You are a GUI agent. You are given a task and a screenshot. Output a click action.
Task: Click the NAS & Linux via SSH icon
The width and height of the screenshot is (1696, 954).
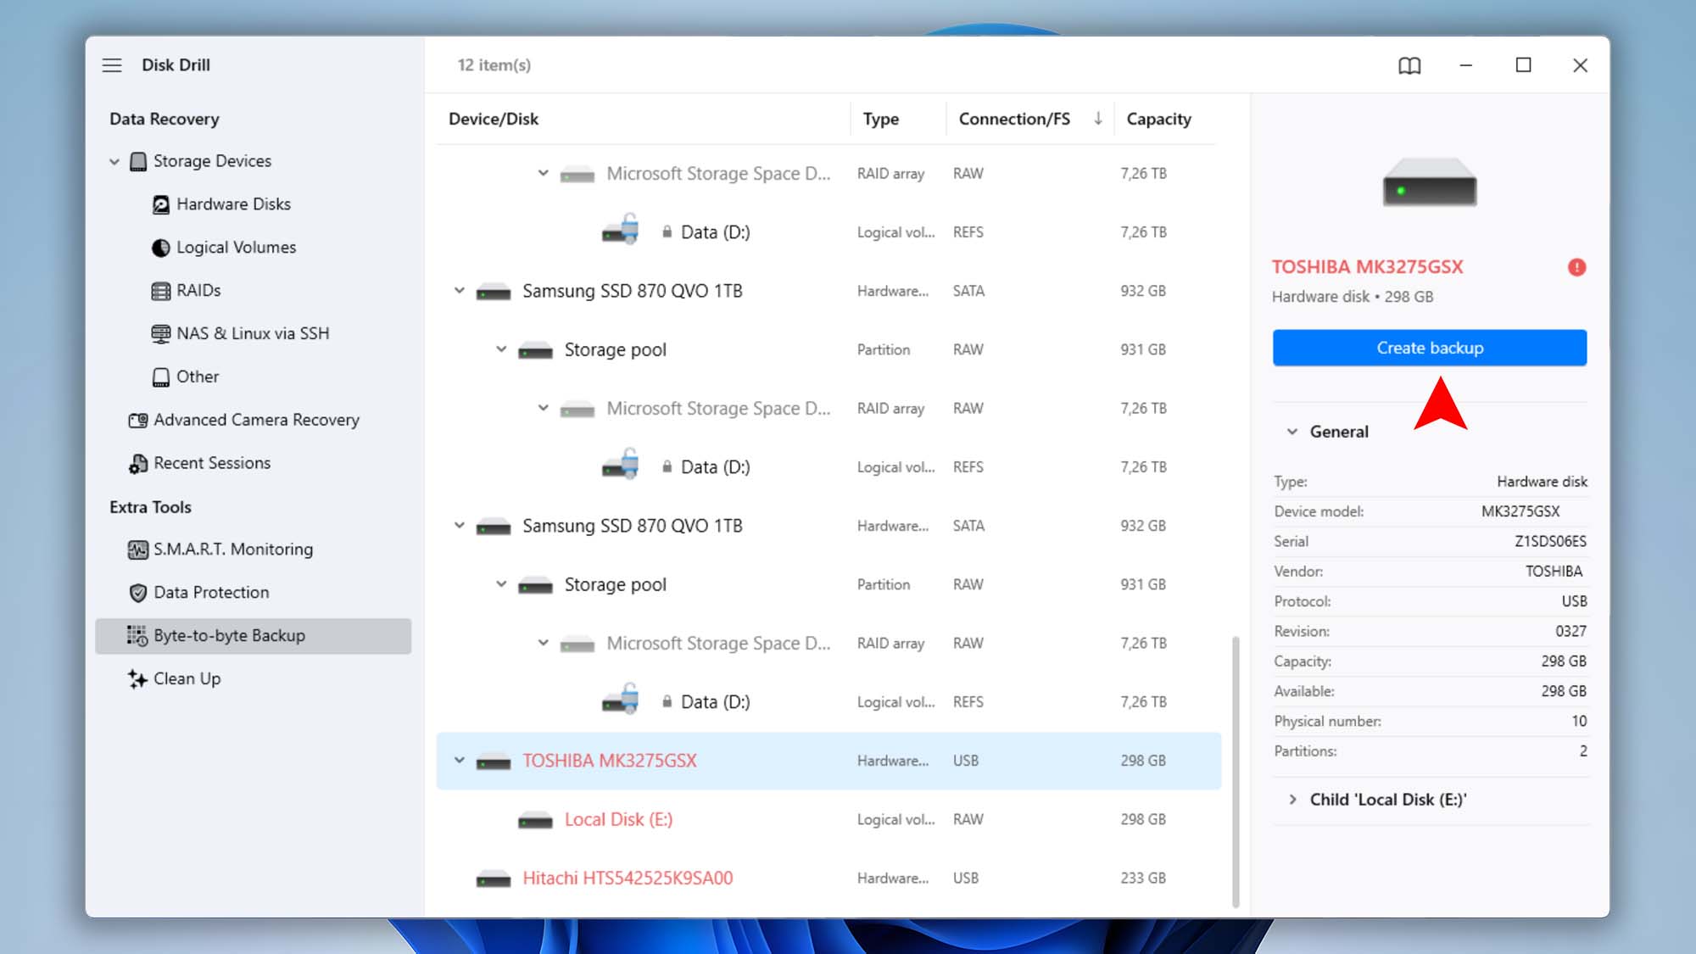click(161, 334)
